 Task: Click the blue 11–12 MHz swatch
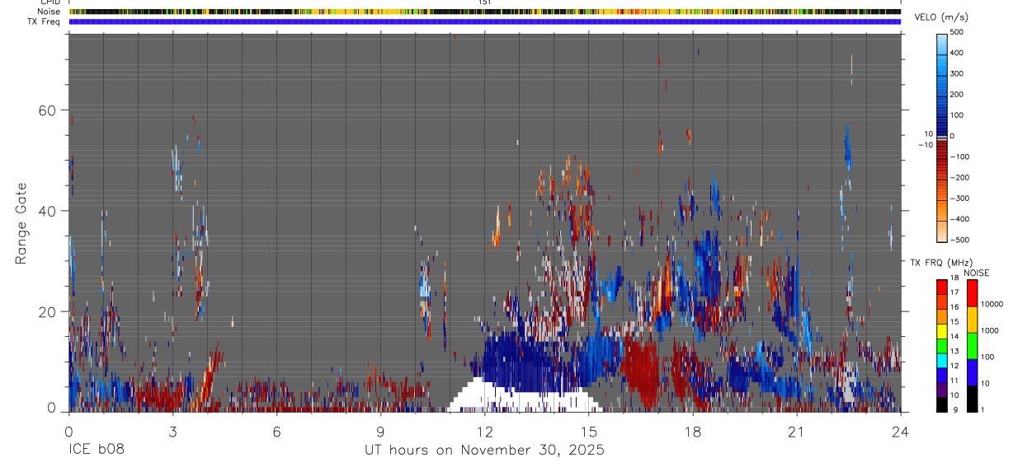pos(942,376)
